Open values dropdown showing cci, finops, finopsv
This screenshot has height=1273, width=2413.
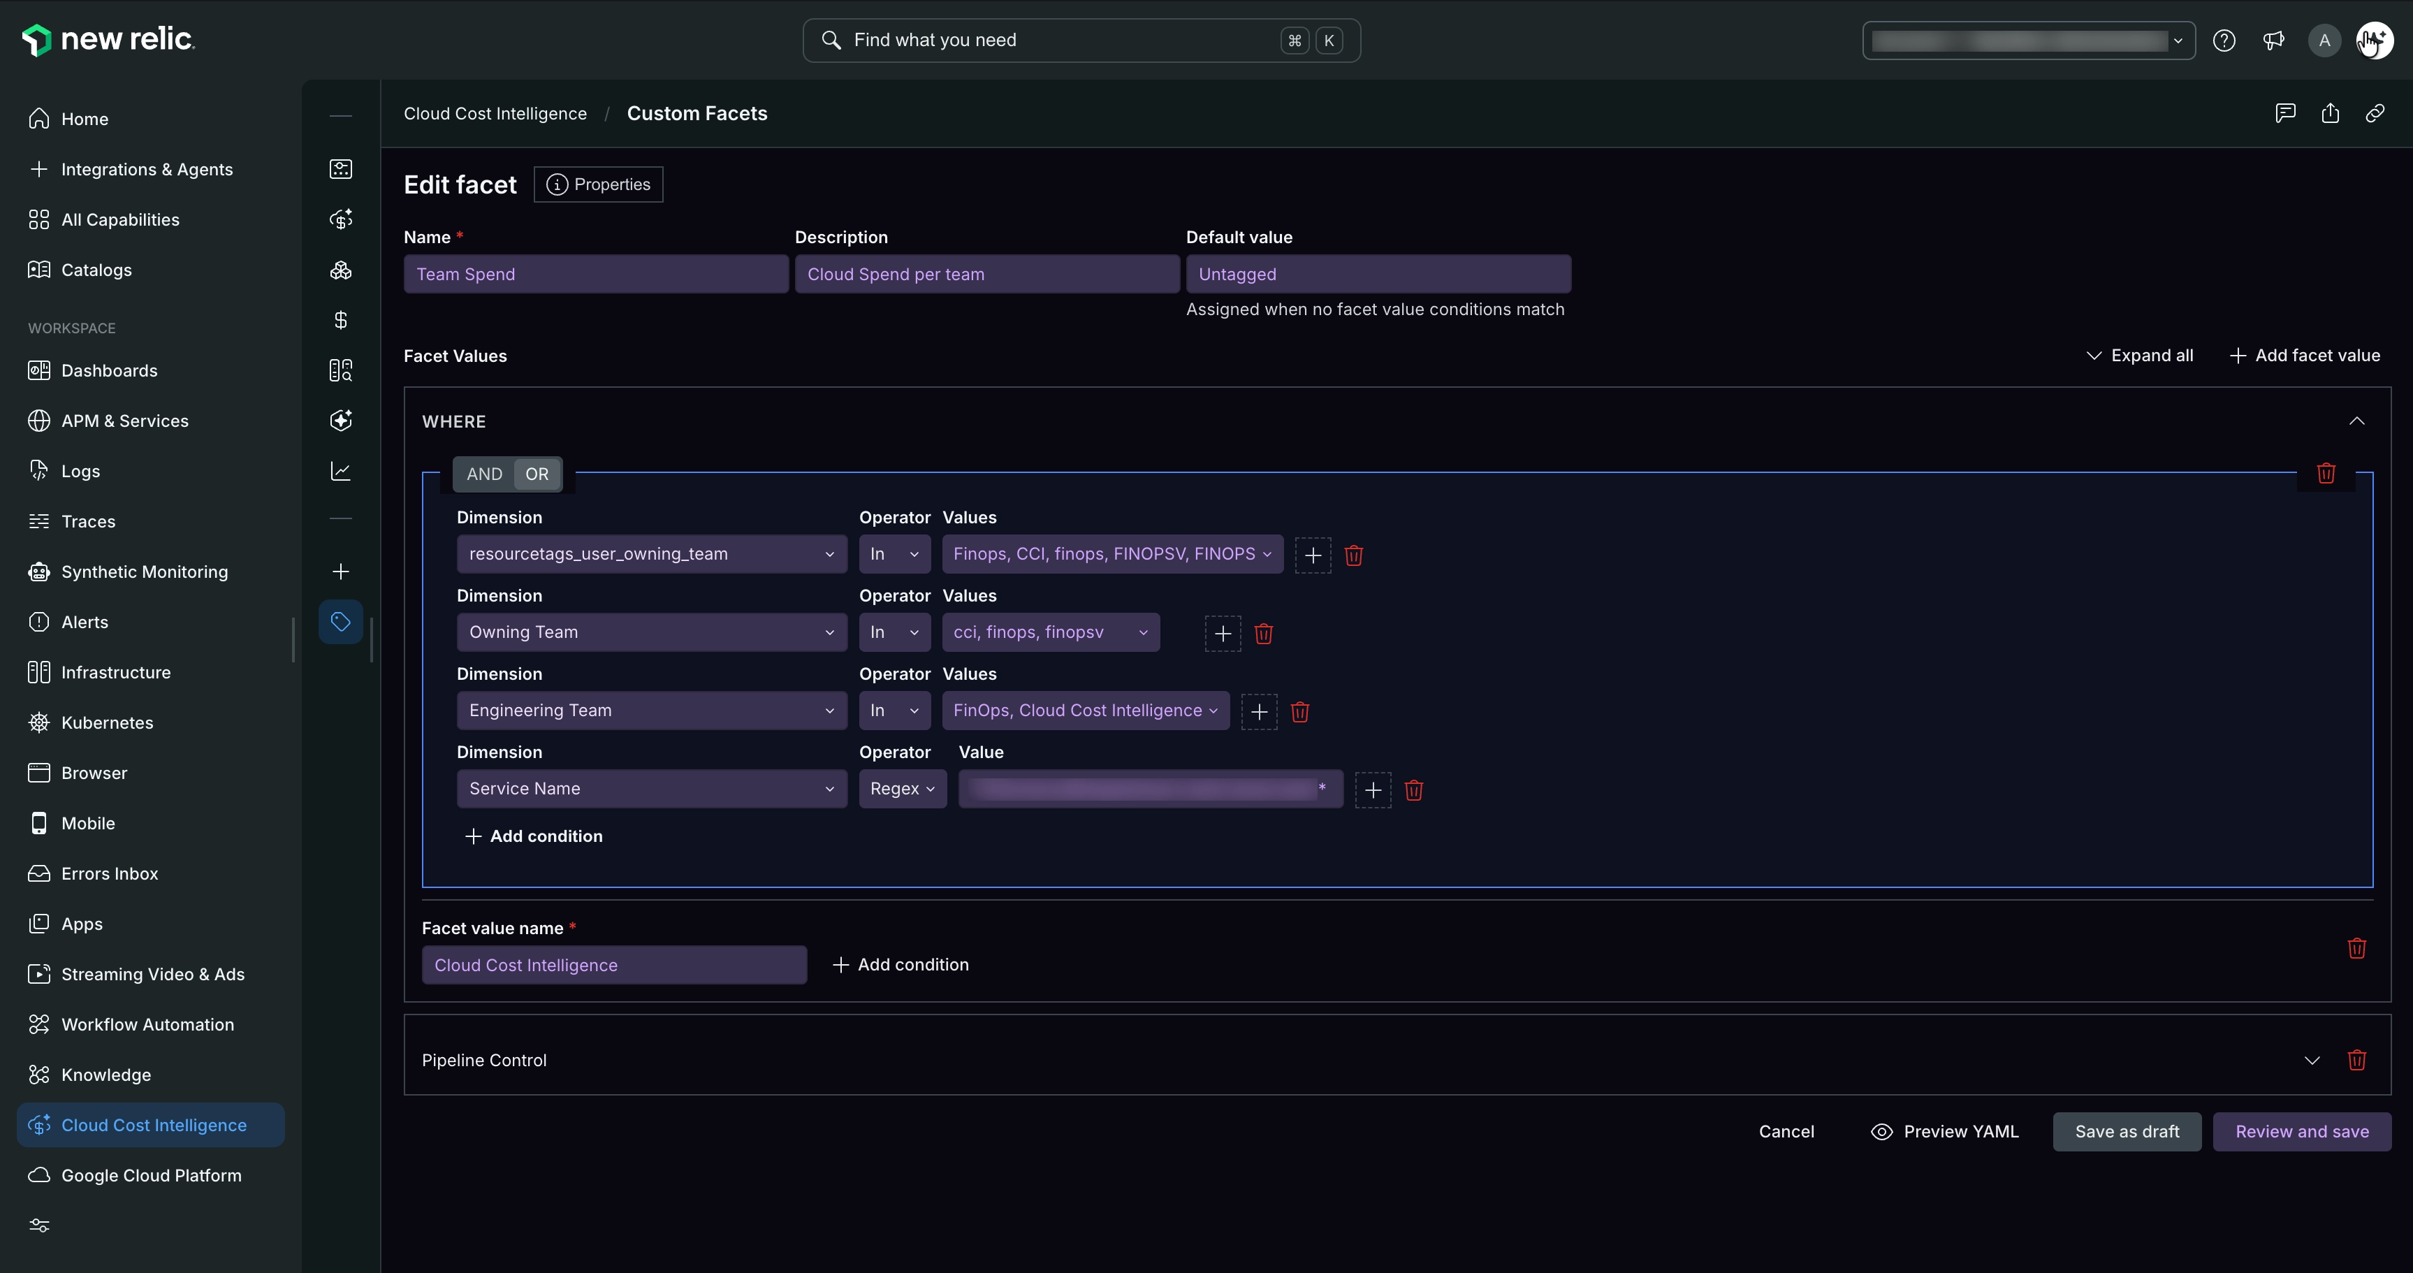(1051, 632)
